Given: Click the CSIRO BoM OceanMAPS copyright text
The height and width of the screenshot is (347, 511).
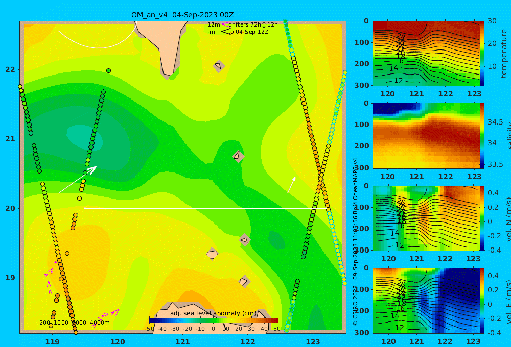Looking at the screenshot, I should 355,241.
